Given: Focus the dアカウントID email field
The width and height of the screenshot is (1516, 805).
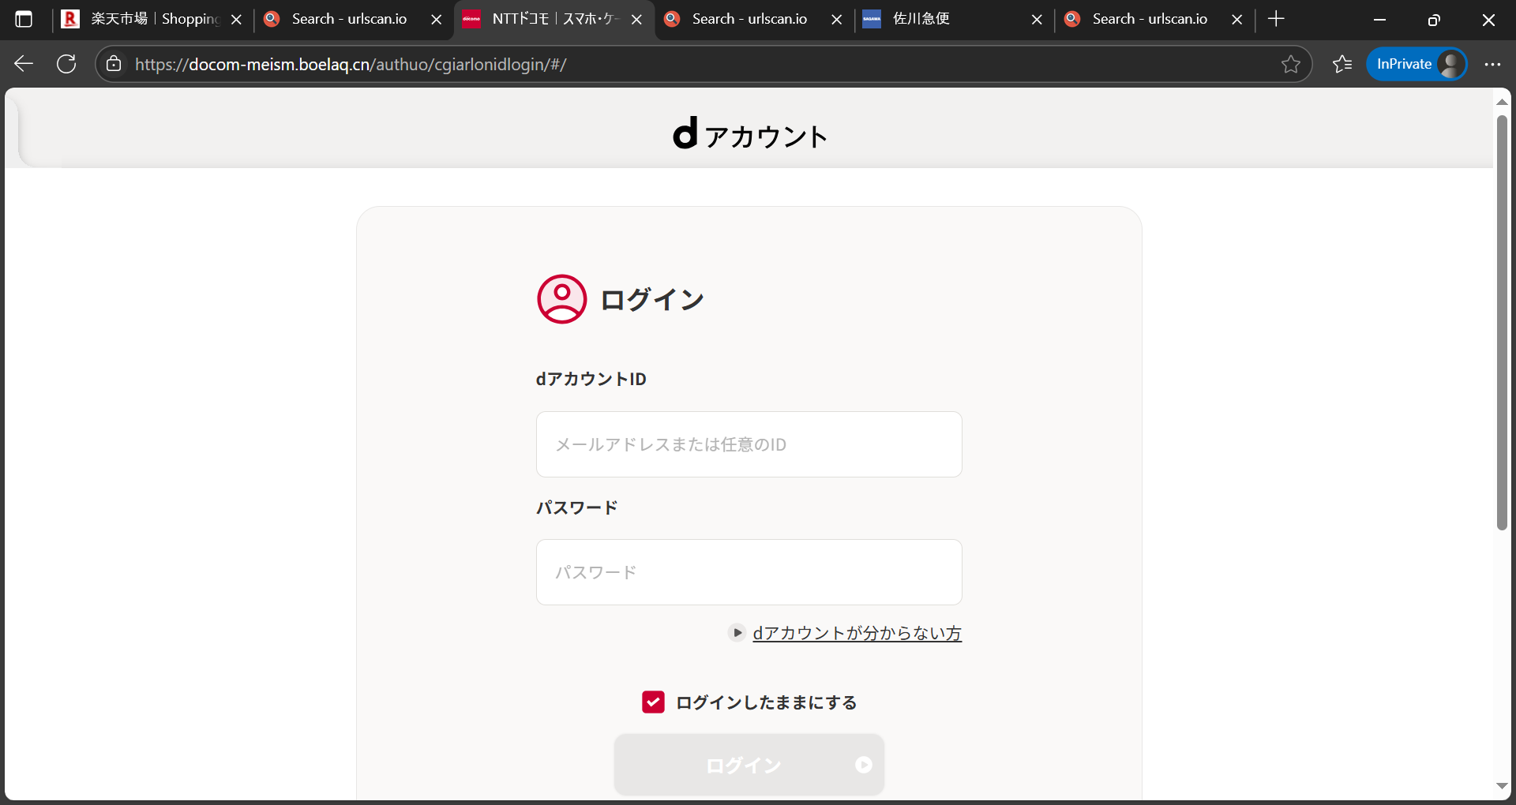Looking at the screenshot, I should pyautogui.click(x=749, y=444).
